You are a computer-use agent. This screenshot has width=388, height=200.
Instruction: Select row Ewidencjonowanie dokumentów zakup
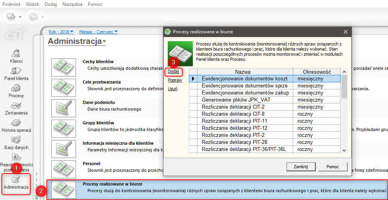265,93
